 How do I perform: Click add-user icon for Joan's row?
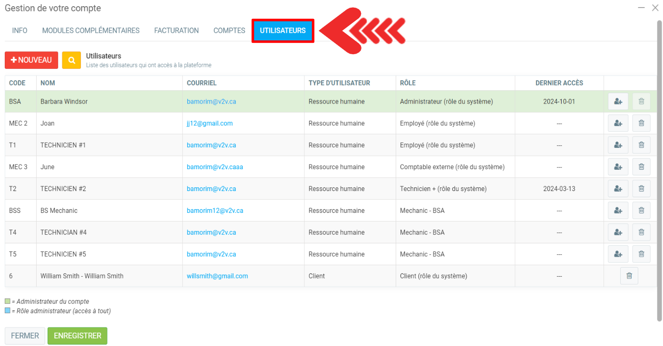click(618, 124)
